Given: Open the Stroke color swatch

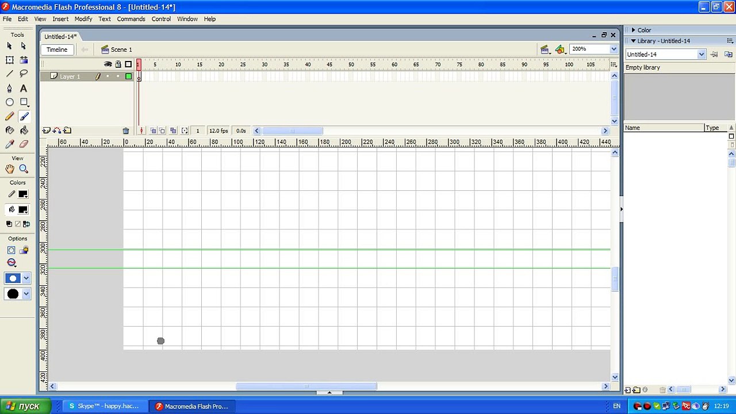Looking at the screenshot, I should pyautogui.click(x=23, y=194).
